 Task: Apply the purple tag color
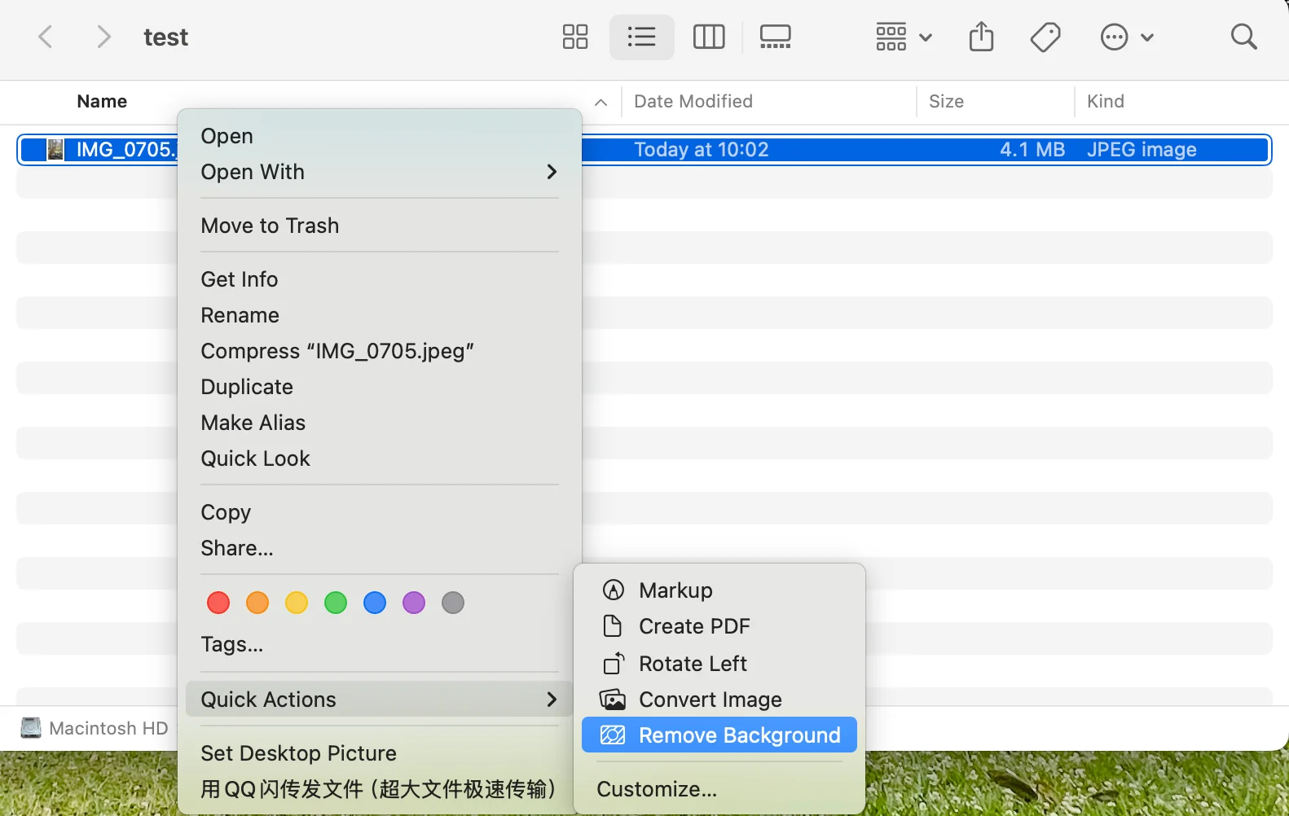(414, 603)
